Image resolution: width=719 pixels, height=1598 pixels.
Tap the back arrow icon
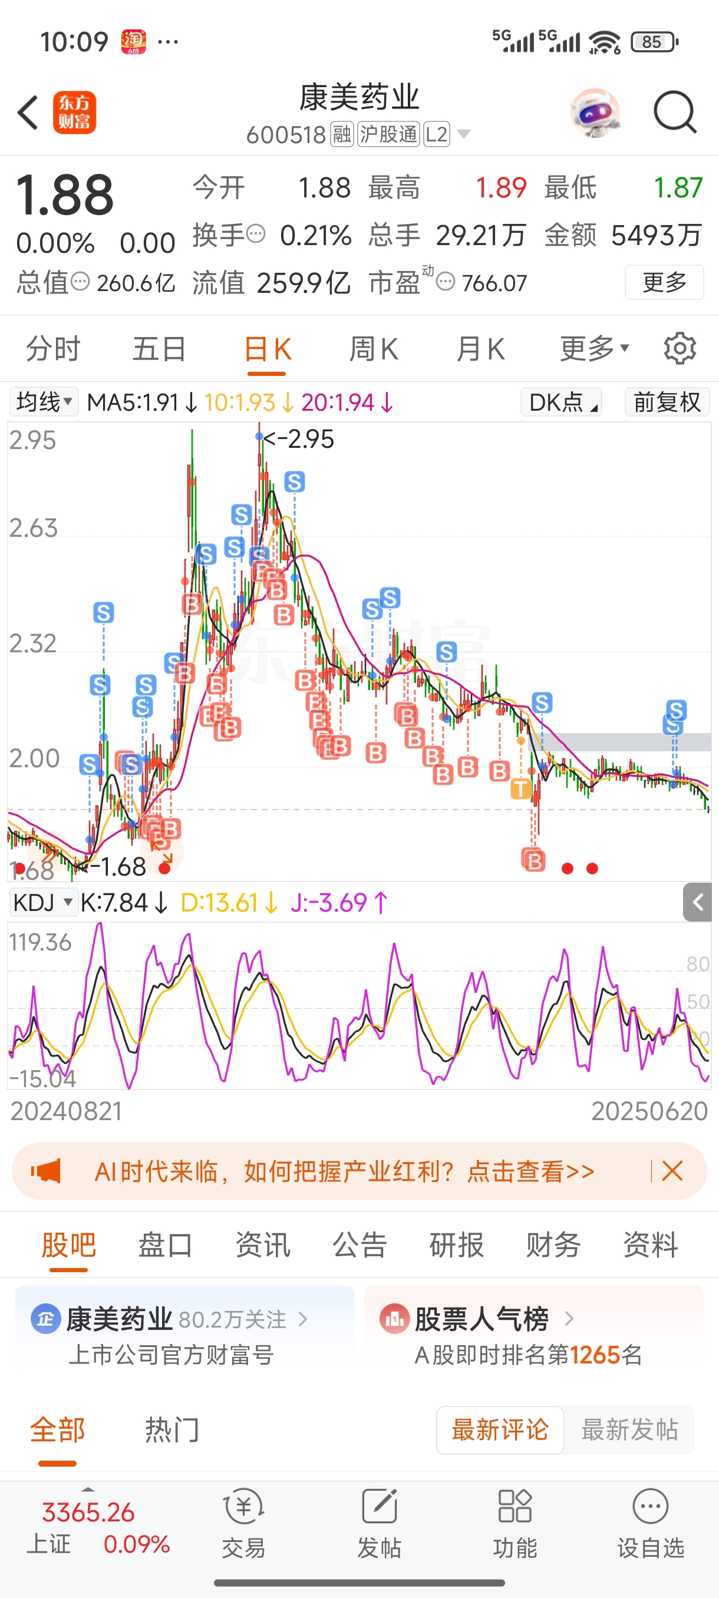click(28, 113)
